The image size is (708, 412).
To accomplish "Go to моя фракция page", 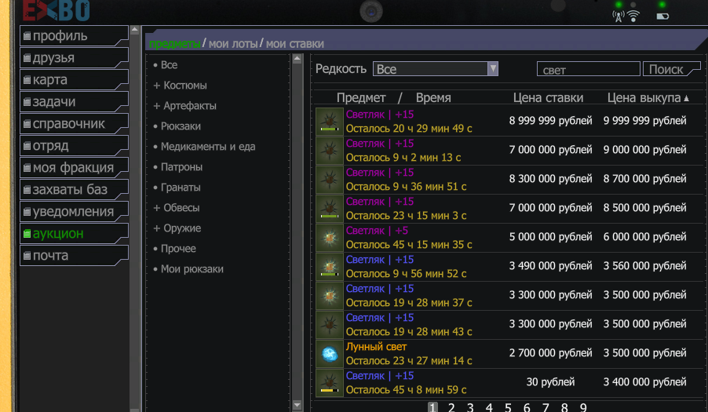I will pyautogui.click(x=74, y=167).
